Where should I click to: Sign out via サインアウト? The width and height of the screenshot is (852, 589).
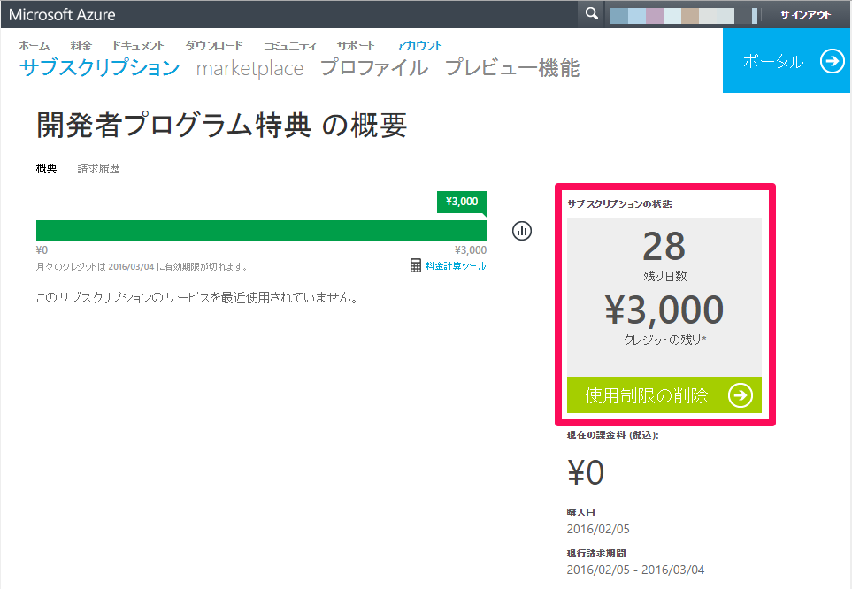point(805,15)
